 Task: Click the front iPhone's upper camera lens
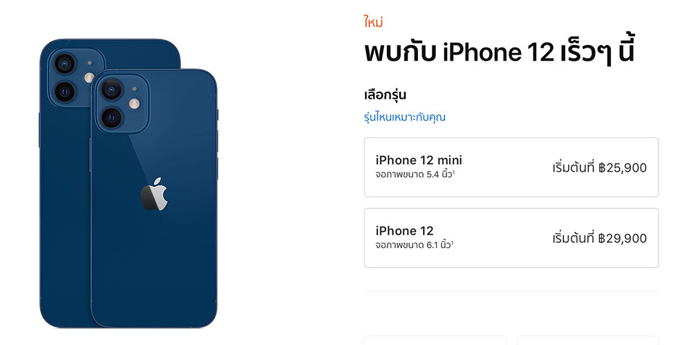tap(111, 89)
